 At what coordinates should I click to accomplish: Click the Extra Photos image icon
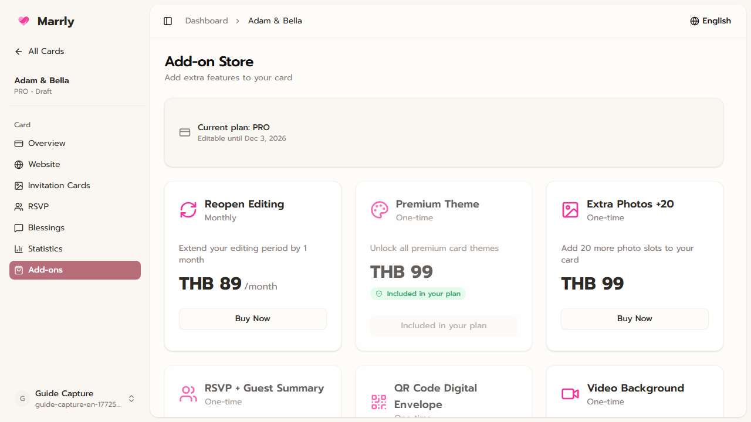[x=570, y=210]
